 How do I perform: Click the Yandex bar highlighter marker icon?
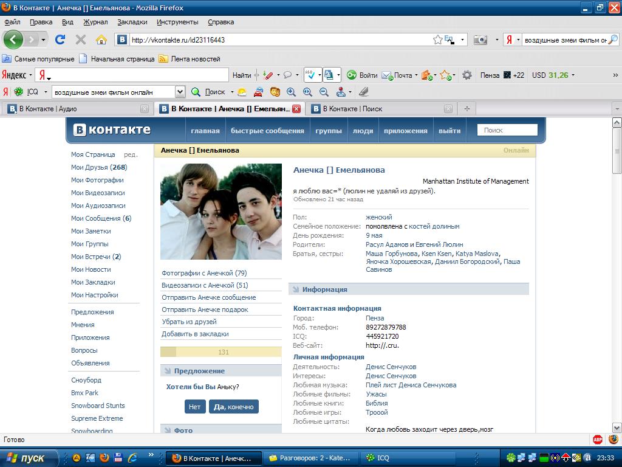coord(268,75)
